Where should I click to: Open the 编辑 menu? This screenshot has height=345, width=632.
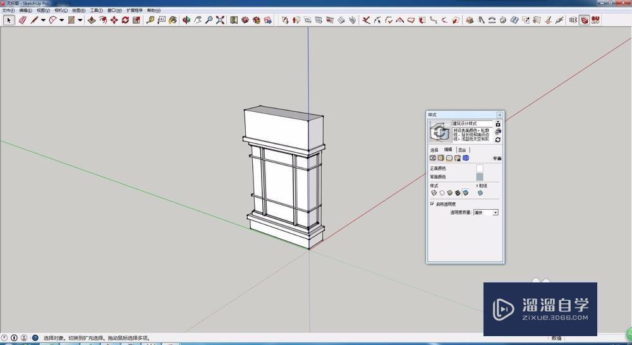(x=25, y=11)
